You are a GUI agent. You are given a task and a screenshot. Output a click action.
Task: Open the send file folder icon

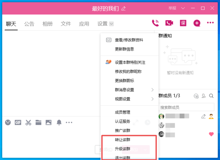coord(38,123)
